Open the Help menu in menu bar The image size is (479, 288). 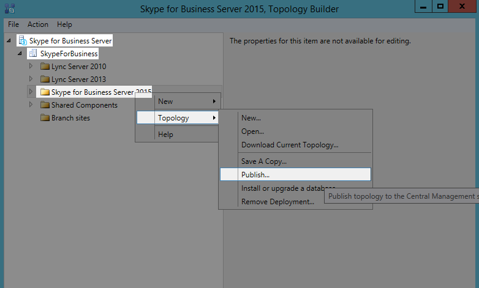point(64,24)
